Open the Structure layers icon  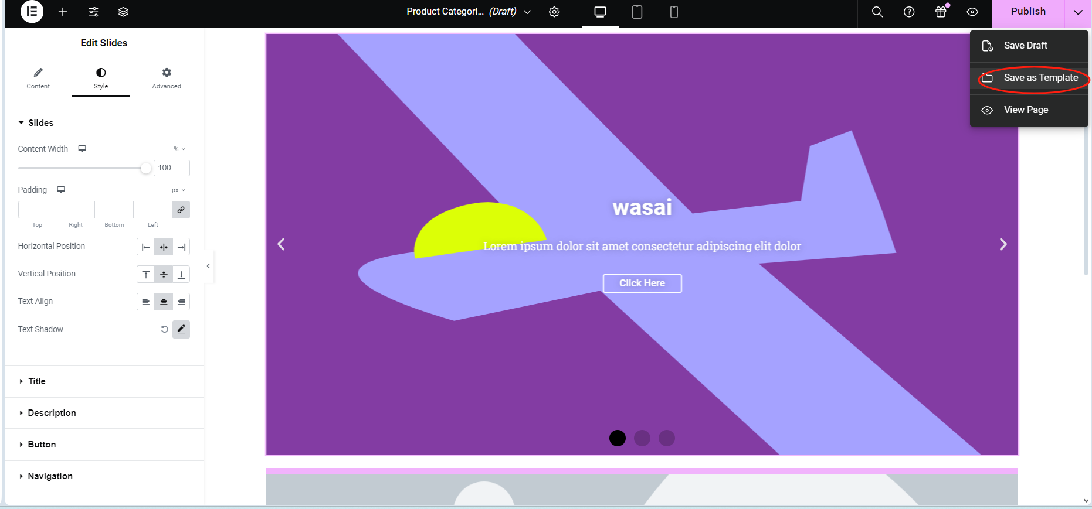(123, 12)
